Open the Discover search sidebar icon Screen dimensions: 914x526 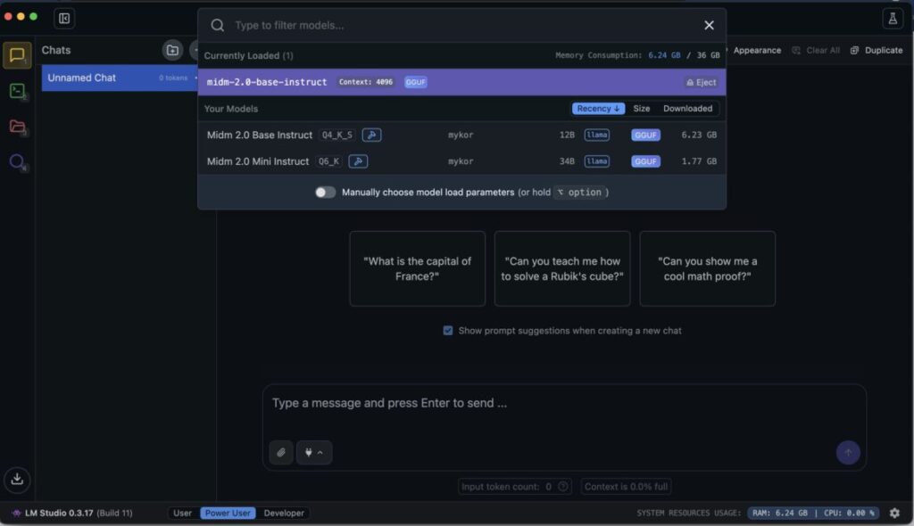click(17, 161)
